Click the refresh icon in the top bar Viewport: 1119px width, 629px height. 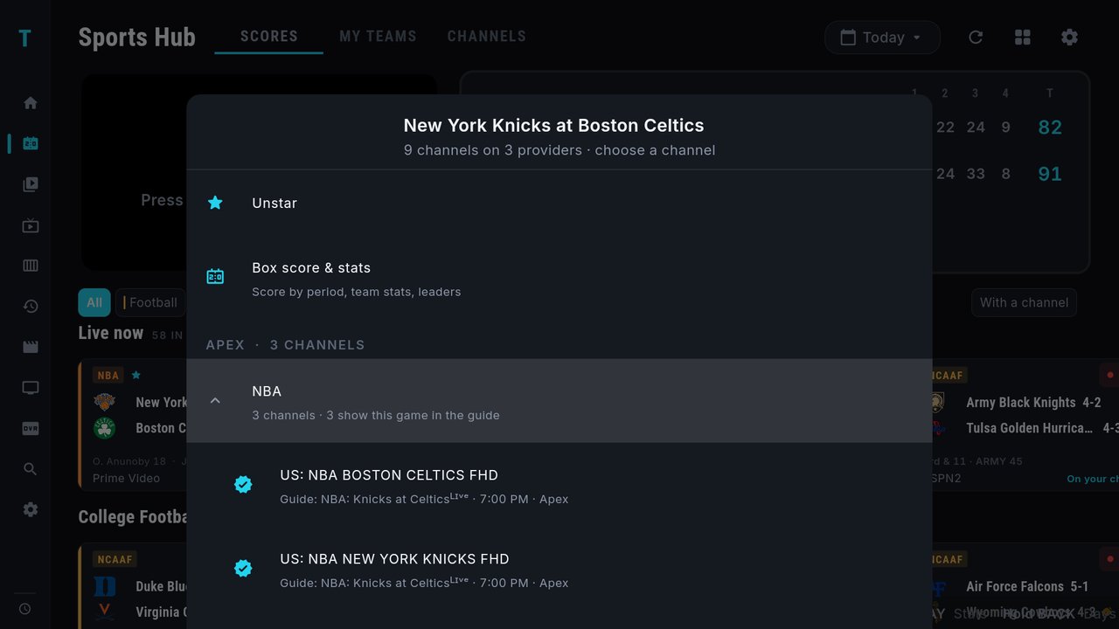976,38
